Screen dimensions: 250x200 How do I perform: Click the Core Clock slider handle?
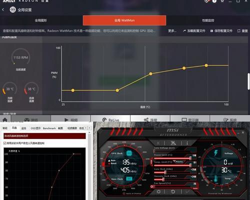pyautogui.click(x=165, y=172)
